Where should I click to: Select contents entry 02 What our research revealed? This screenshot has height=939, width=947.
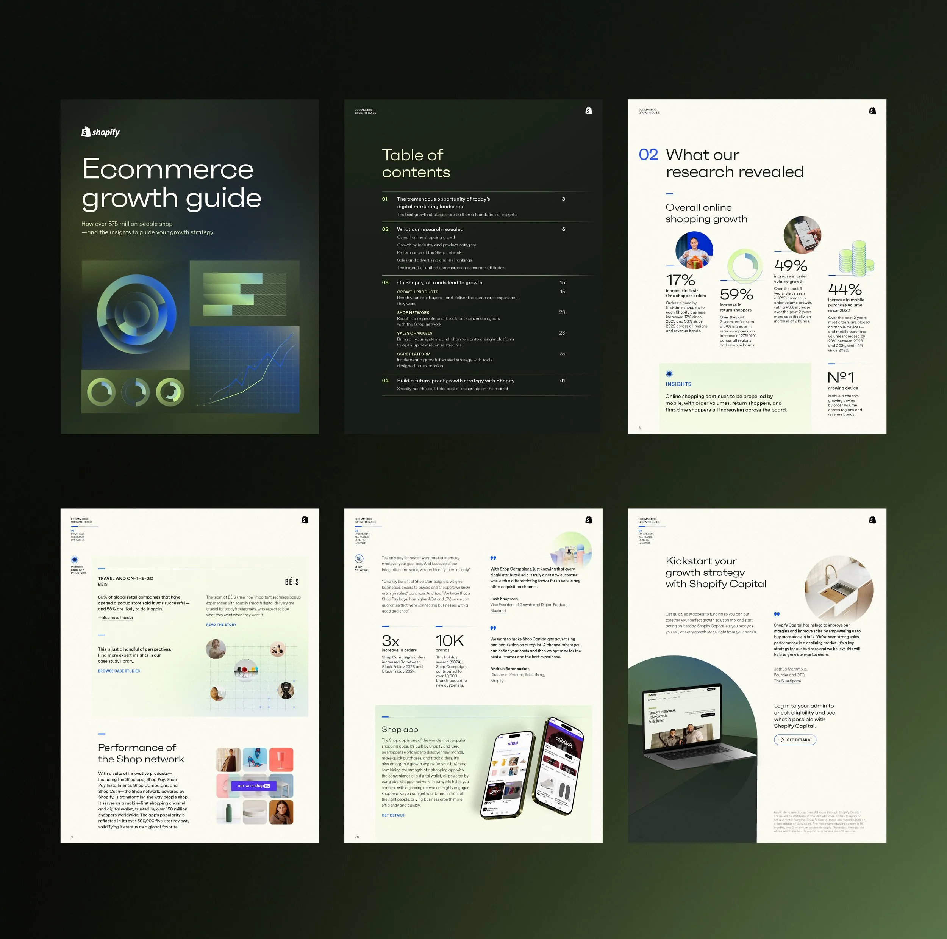pos(430,229)
